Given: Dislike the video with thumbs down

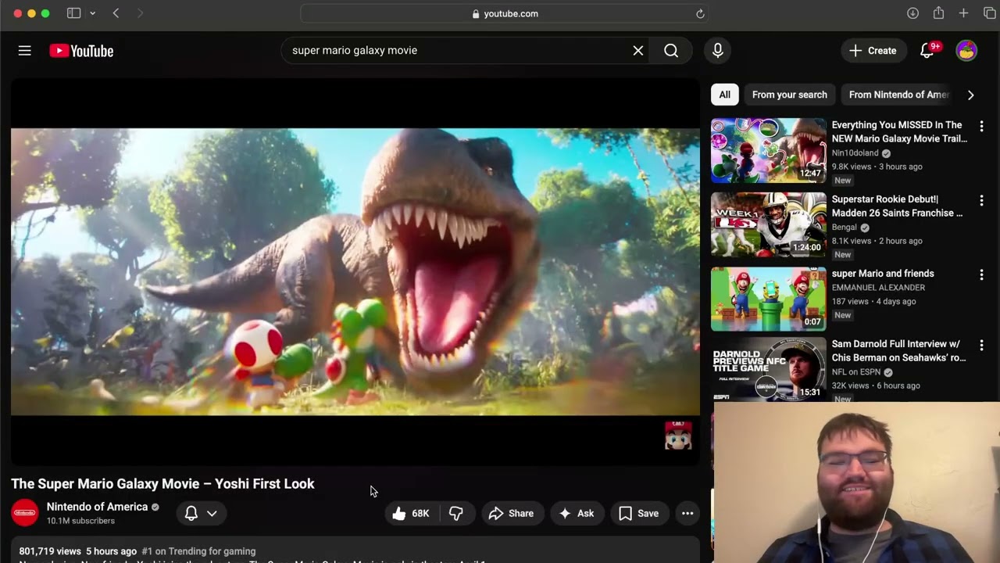Looking at the screenshot, I should 456,513.
